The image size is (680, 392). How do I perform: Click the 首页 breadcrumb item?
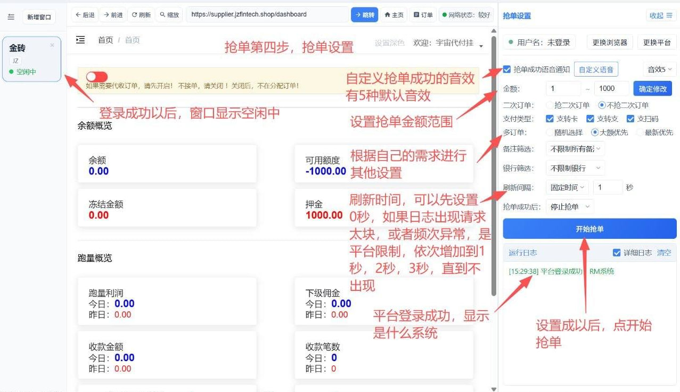coord(105,40)
